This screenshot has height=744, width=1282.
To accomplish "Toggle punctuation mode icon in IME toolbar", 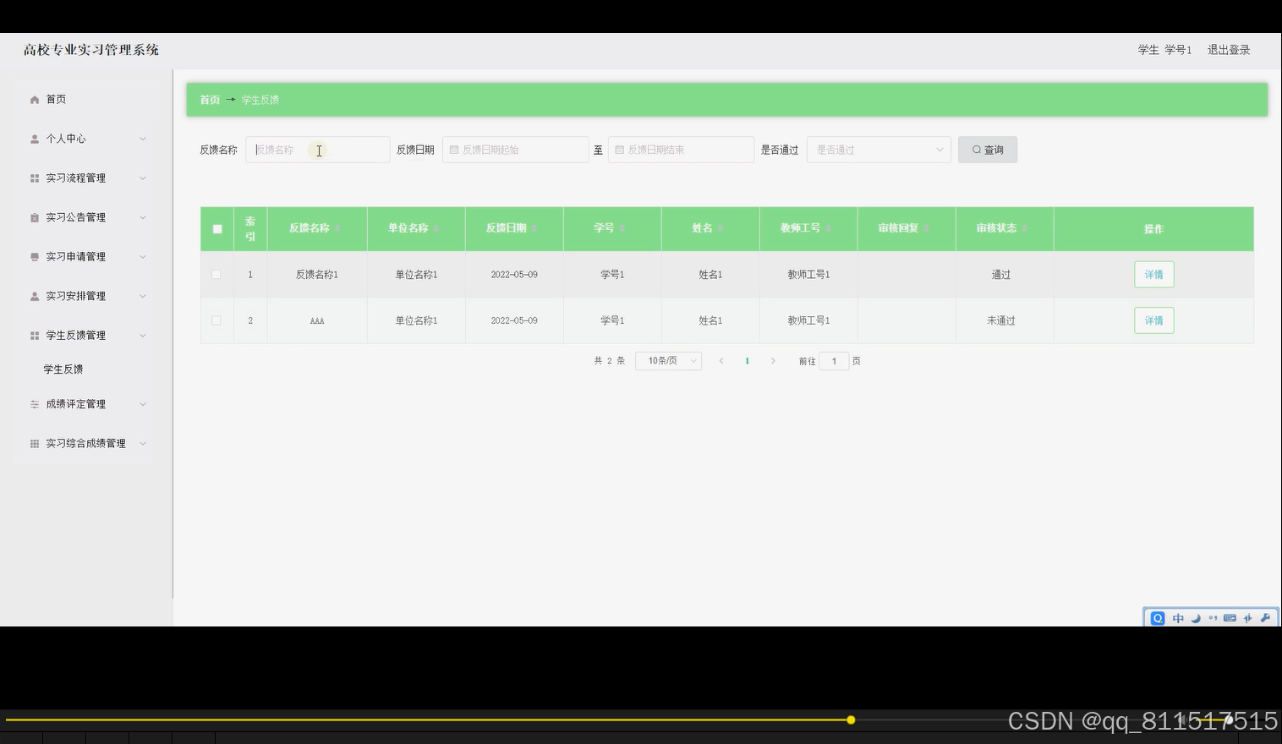I will pos(1213,618).
